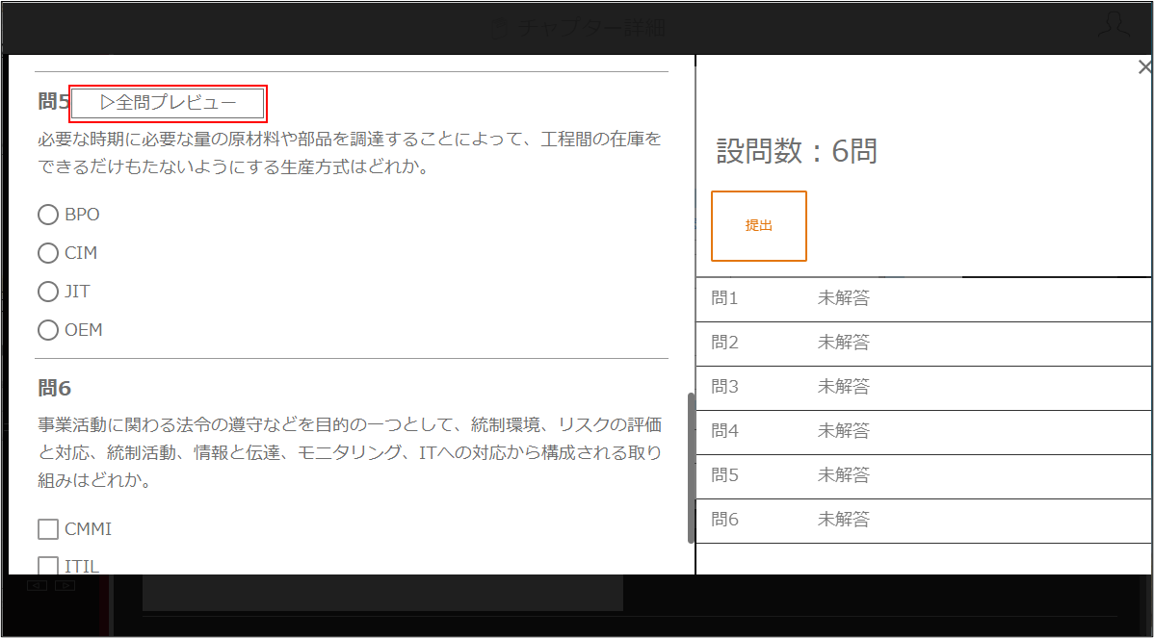The height and width of the screenshot is (638, 1154).
Task: Click the 全問プレビュー button
Action: coord(168,104)
